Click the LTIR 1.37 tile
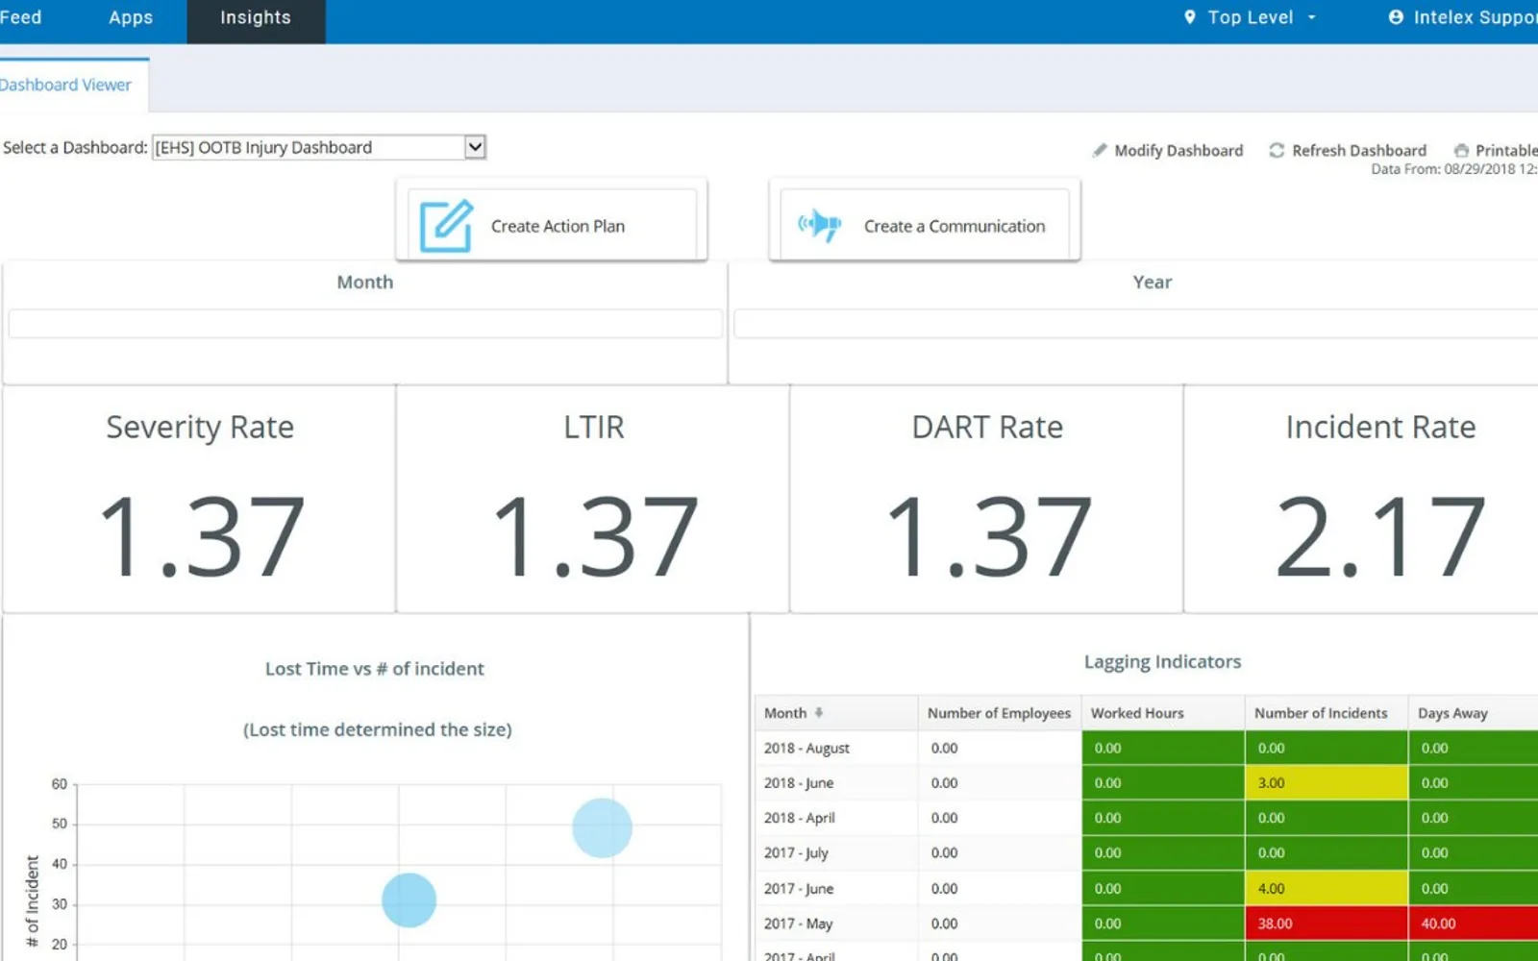Image resolution: width=1538 pixels, height=961 pixels. pyautogui.click(x=593, y=500)
